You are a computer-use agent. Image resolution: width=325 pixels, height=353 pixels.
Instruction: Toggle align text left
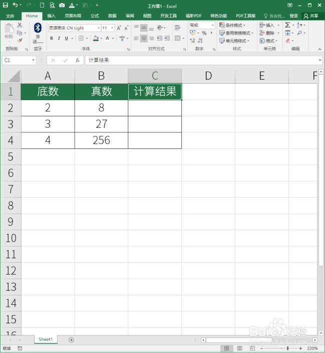(x=136, y=38)
